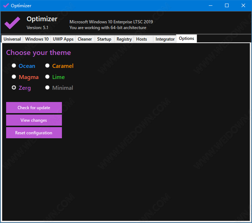Click the Optimizer title in header
This screenshot has height=223, width=252.
(42, 19)
